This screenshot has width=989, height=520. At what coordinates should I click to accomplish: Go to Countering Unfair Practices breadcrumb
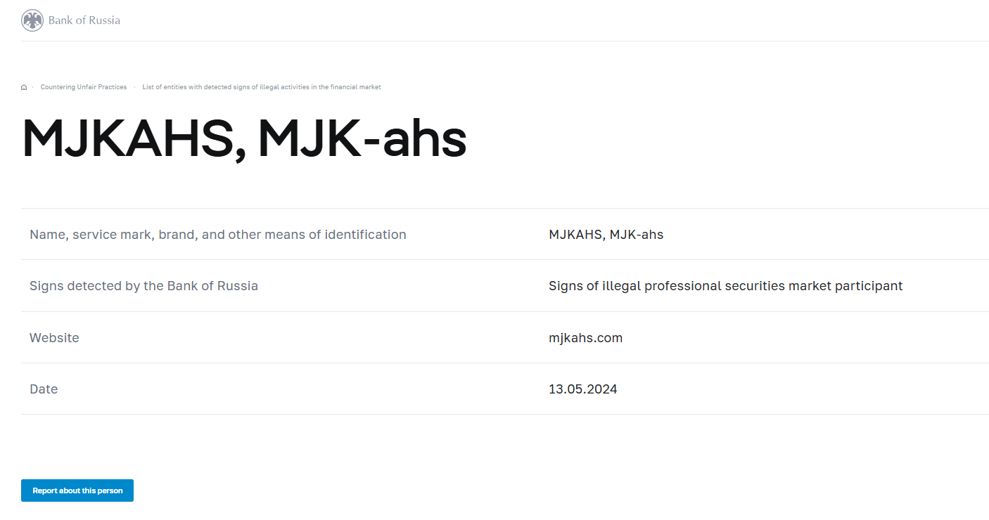84,87
